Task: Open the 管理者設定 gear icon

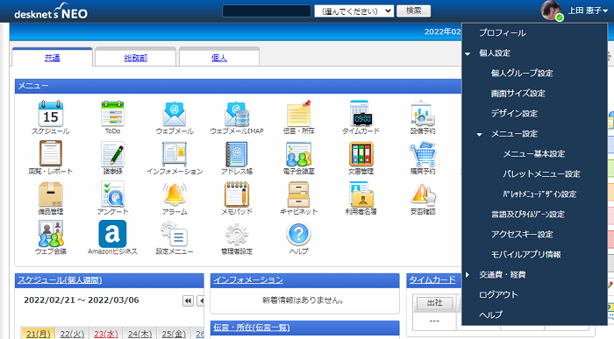Action: click(x=237, y=234)
